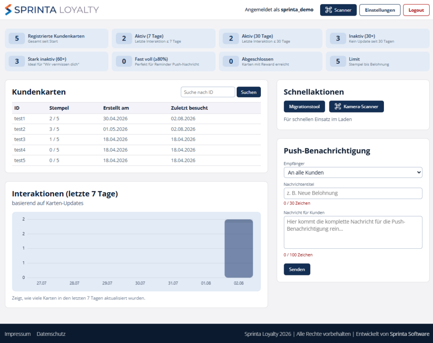Select the Aktiv (30 Tage) stat card

tap(271, 38)
